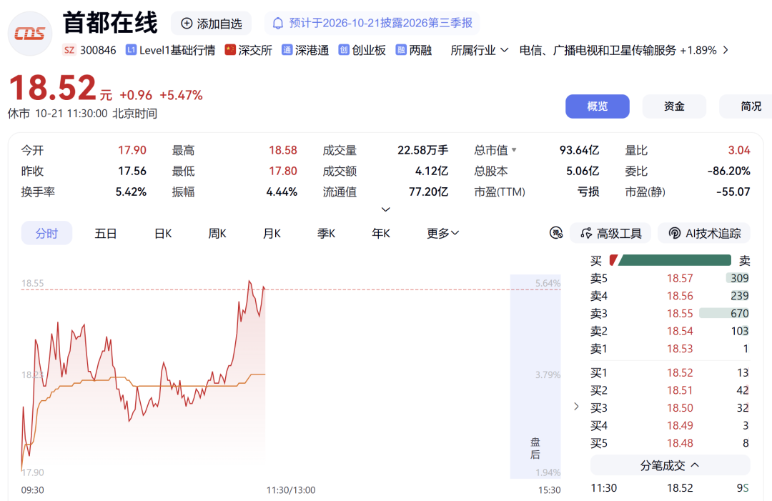Expand more stock metrics chevron

click(x=385, y=209)
